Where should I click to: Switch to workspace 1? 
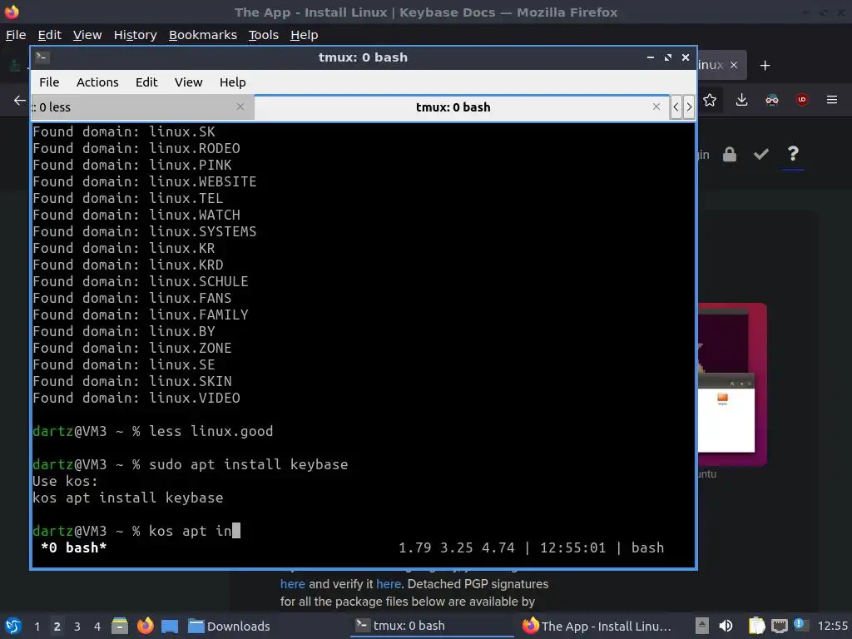[x=37, y=626]
